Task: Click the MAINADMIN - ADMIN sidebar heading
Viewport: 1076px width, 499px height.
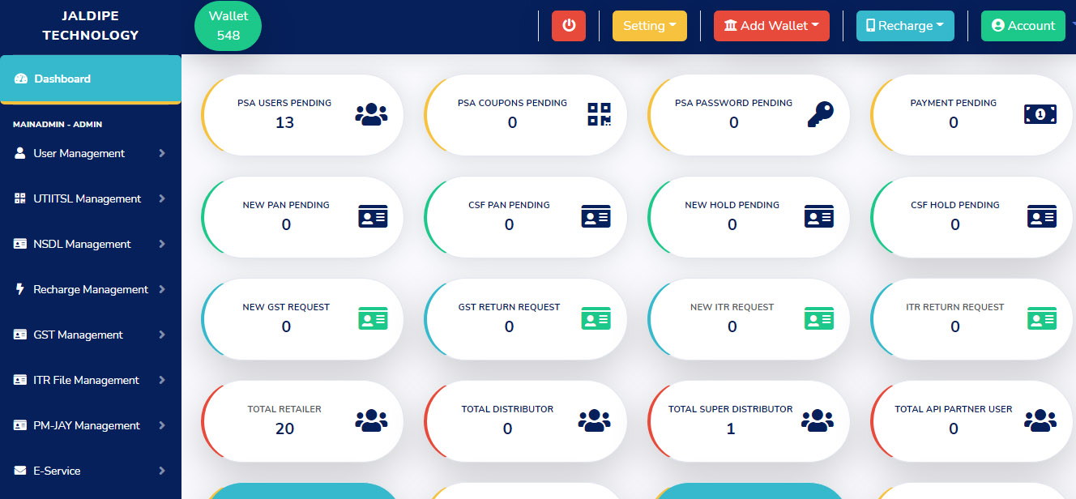Action: click(x=58, y=125)
